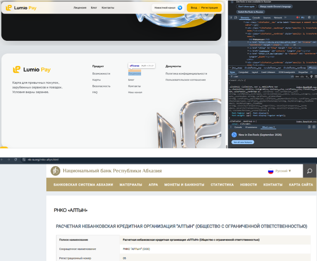This screenshot has height=261, width=317.
Task: Open БАНКОВСКАЯ СИСТЕМА АБХАЗИИ menu item
Action: [83, 184]
